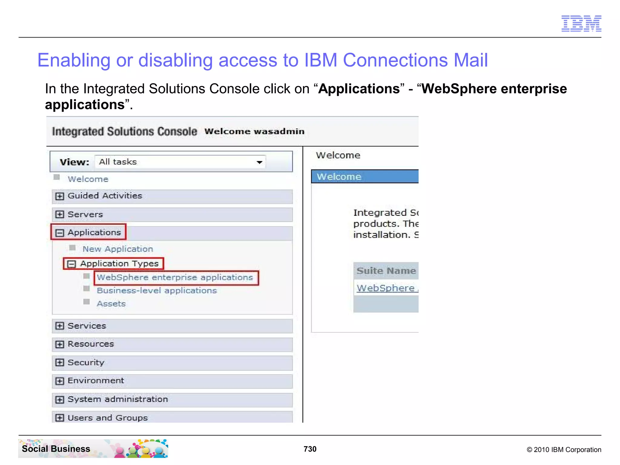
Task: Click the bullet beside Assets
Action: [87, 302]
